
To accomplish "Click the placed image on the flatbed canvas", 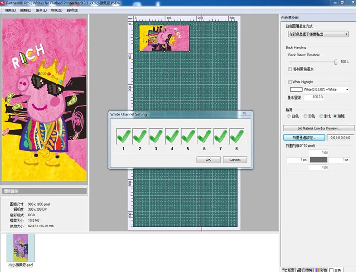I will click(164, 38).
